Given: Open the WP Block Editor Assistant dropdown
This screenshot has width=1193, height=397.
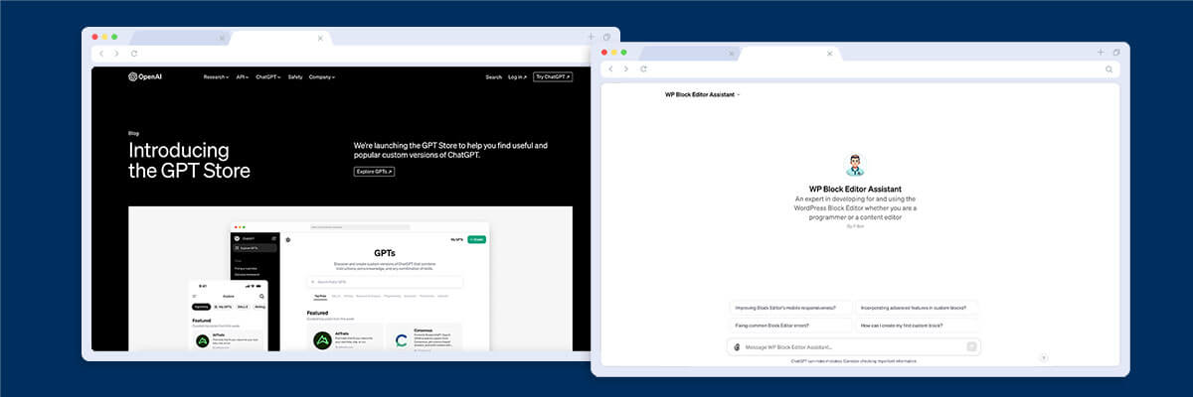Looking at the screenshot, I should pos(702,94).
